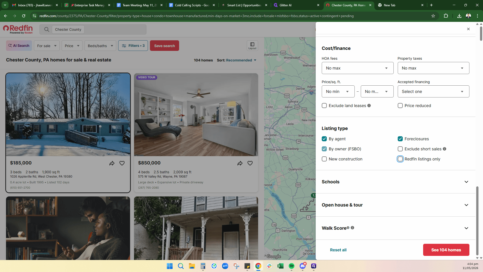Open File Explorer from the taskbar
Image resolution: width=483 pixels, height=272 pixels.
[x=192, y=266]
